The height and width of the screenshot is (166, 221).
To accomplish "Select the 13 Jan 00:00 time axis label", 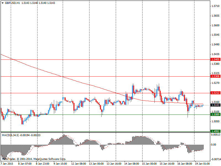I will 96,164.
